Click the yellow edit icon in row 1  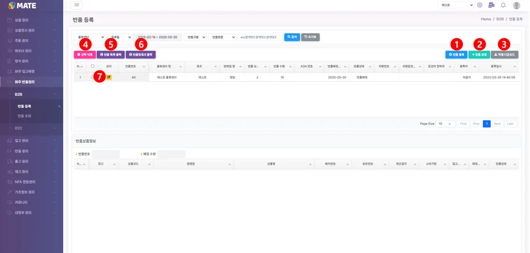coord(109,78)
